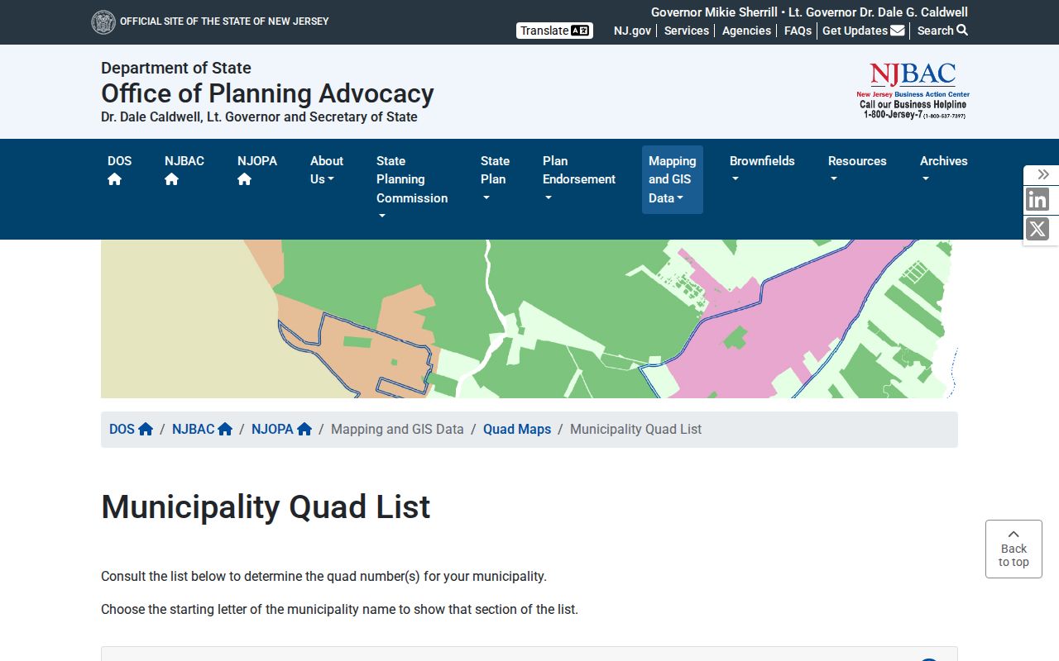Viewport: 1059px width, 661px height.
Task: Open the Agencies link
Action: pyautogui.click(x=746, y=31)
